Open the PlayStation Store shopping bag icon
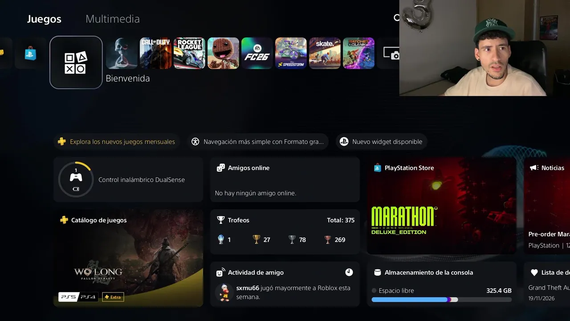Viewport: 570px width, 321px height. coord(30,53)
